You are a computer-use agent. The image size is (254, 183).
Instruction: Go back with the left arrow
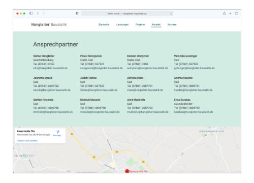[x=38, y=13]
